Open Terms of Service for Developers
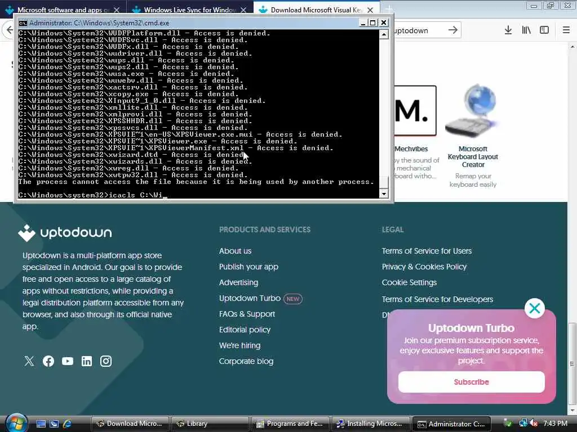Screen dimensions: 577x432 coord(437,299)
